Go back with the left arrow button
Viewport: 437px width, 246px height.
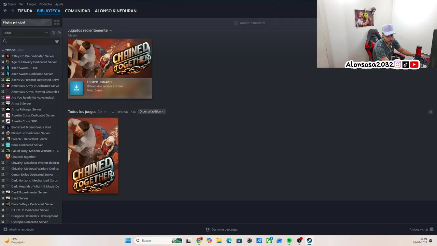point(5,11)
